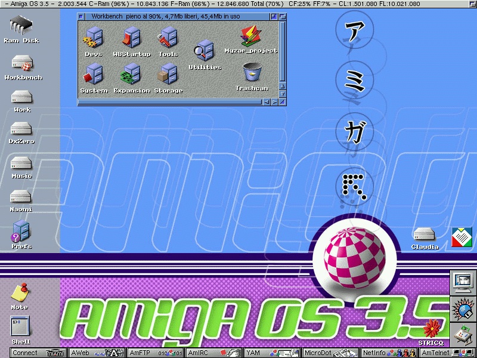The width and height of the screenshot is (477, 358).
Task: Click the Workbench window scroll up arrow
Action: click(282, 86)
